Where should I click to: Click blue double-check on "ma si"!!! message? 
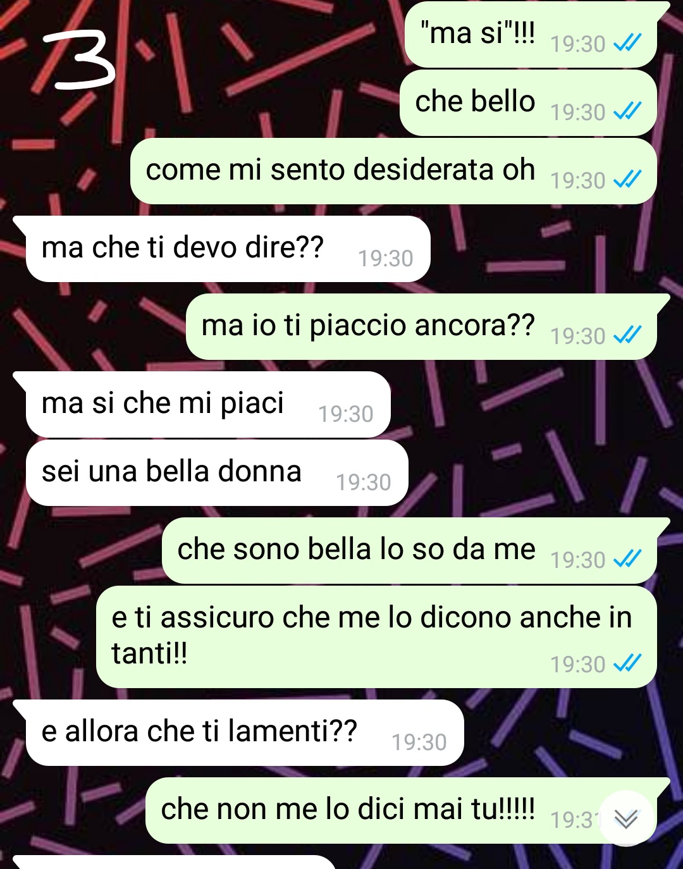627,44
